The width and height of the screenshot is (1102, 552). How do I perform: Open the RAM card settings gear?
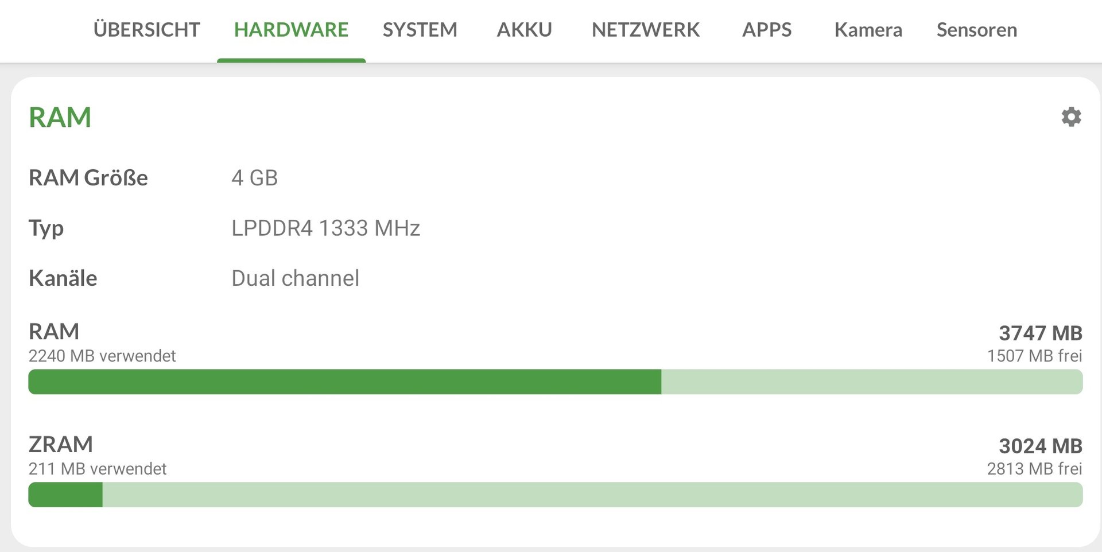click(1071, 117)
